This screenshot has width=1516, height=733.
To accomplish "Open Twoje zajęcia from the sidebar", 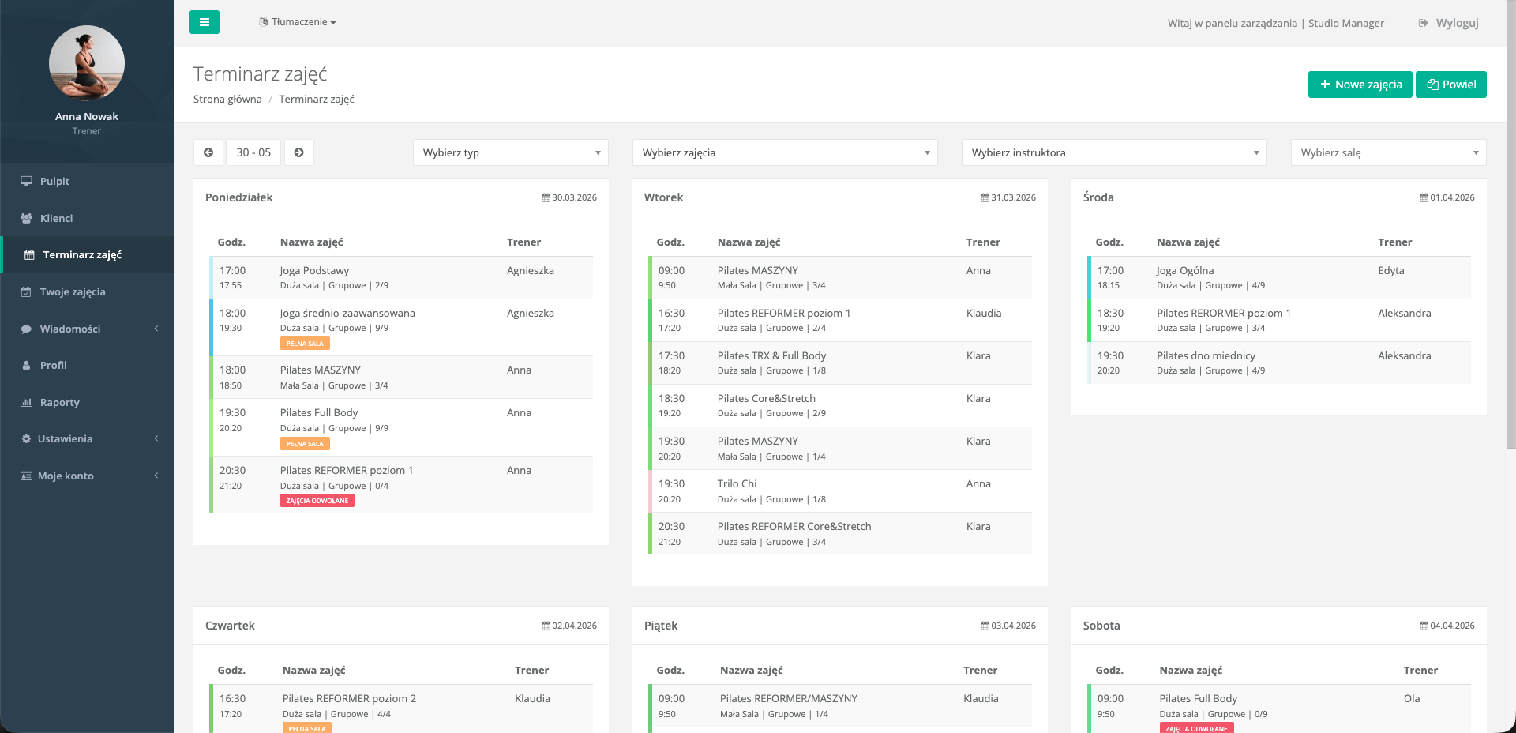I will point(73,291).
